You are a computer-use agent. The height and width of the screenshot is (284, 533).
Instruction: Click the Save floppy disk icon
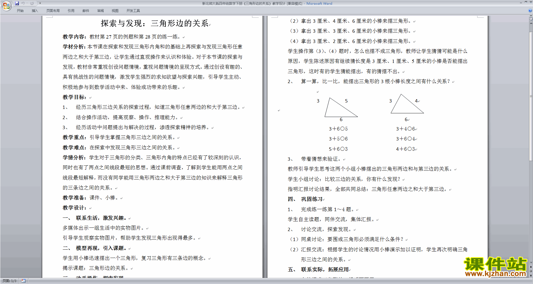pyautogui.click(x=17, y=3)
